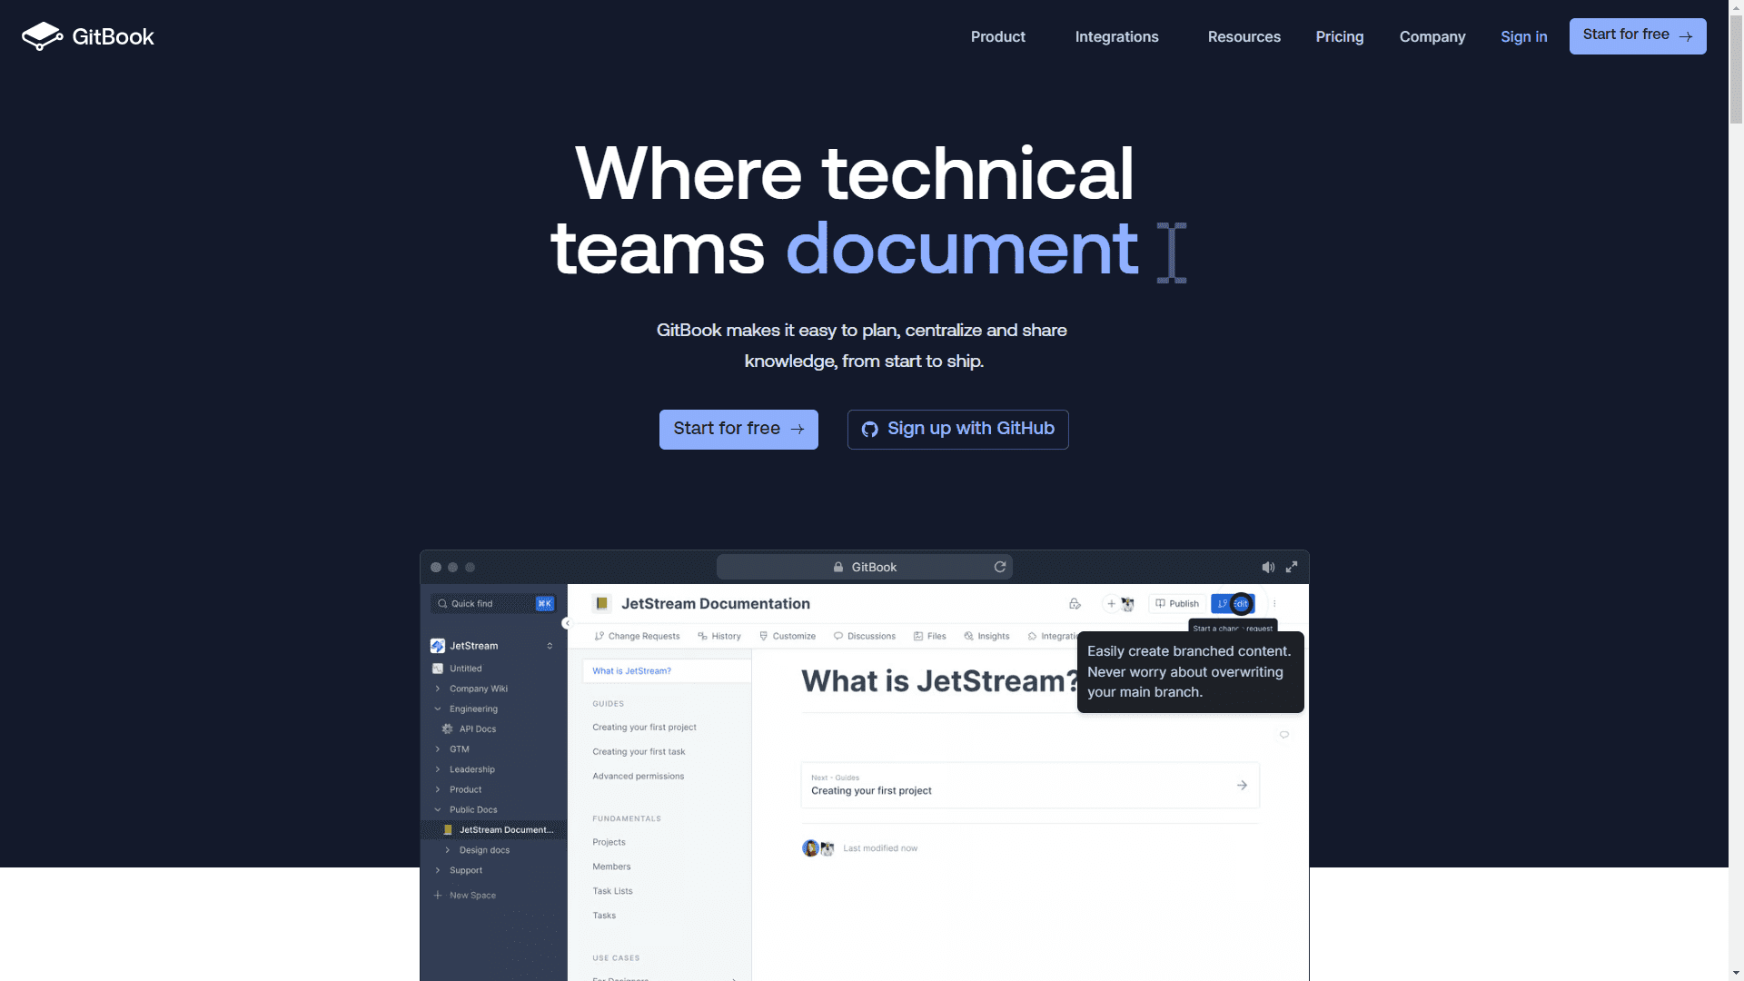Open the Members page
Screen dimensions: 1744x981
(611, 867)
